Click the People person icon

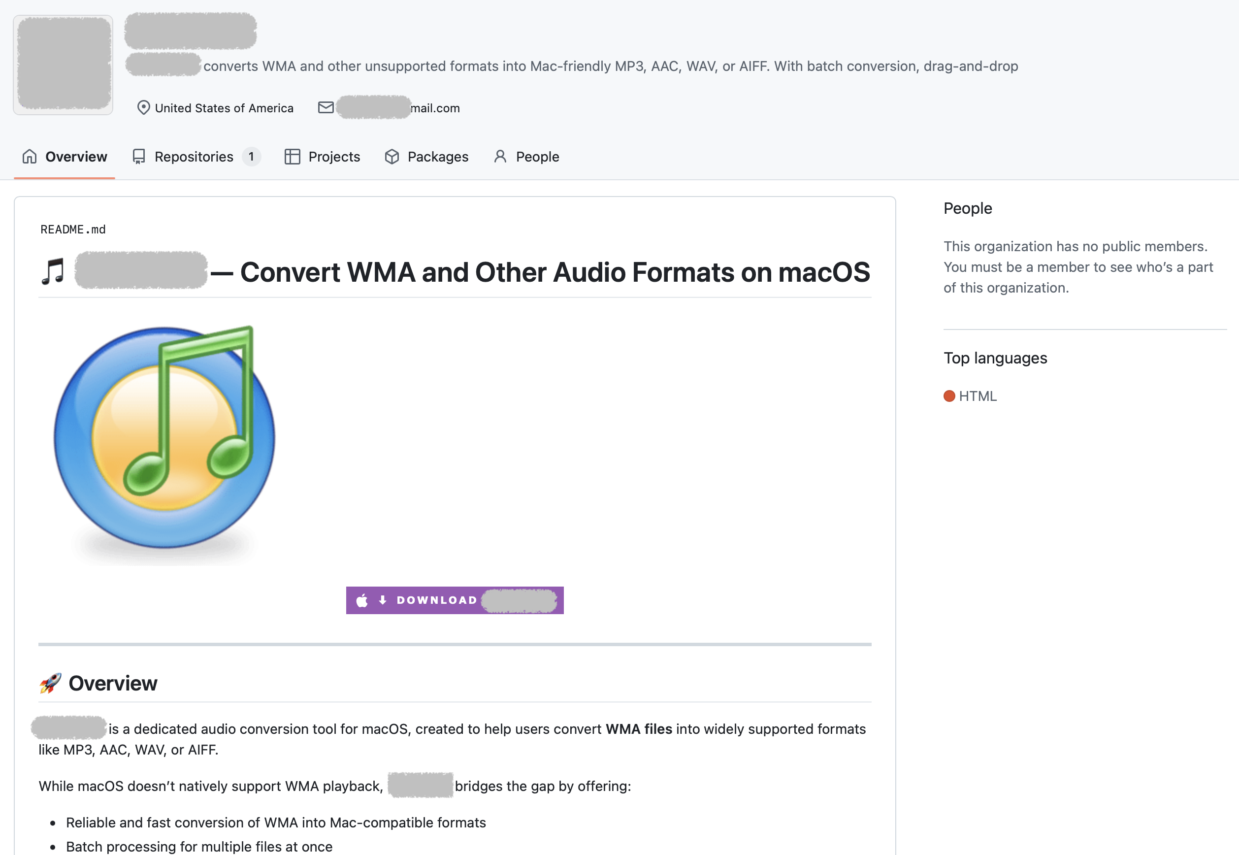click(500, 157)
